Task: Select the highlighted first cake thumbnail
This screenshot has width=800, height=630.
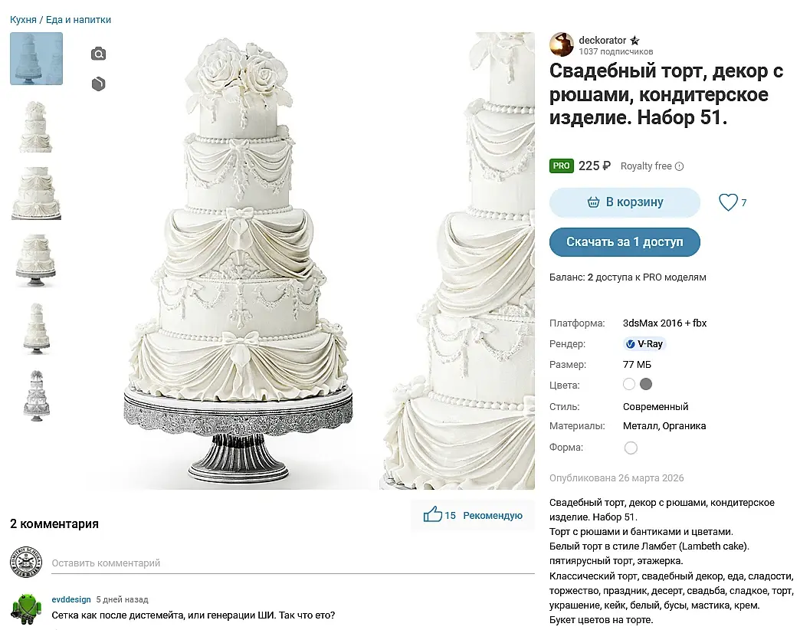Action: click(36, 58)
